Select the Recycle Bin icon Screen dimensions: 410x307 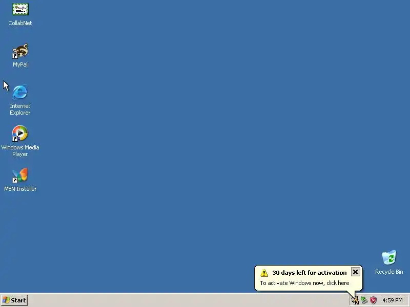click(389, 257)
